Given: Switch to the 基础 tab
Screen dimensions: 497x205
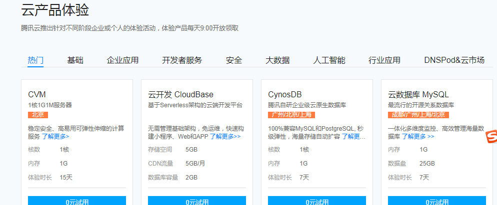Looking at the screenshot, I should [75, 60].
